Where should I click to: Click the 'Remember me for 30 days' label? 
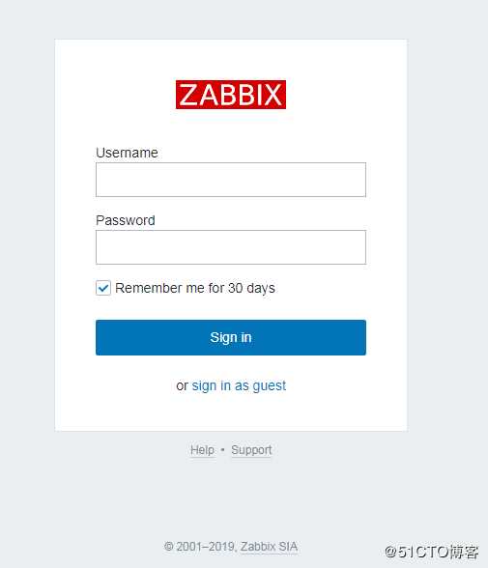pos(195,288)
